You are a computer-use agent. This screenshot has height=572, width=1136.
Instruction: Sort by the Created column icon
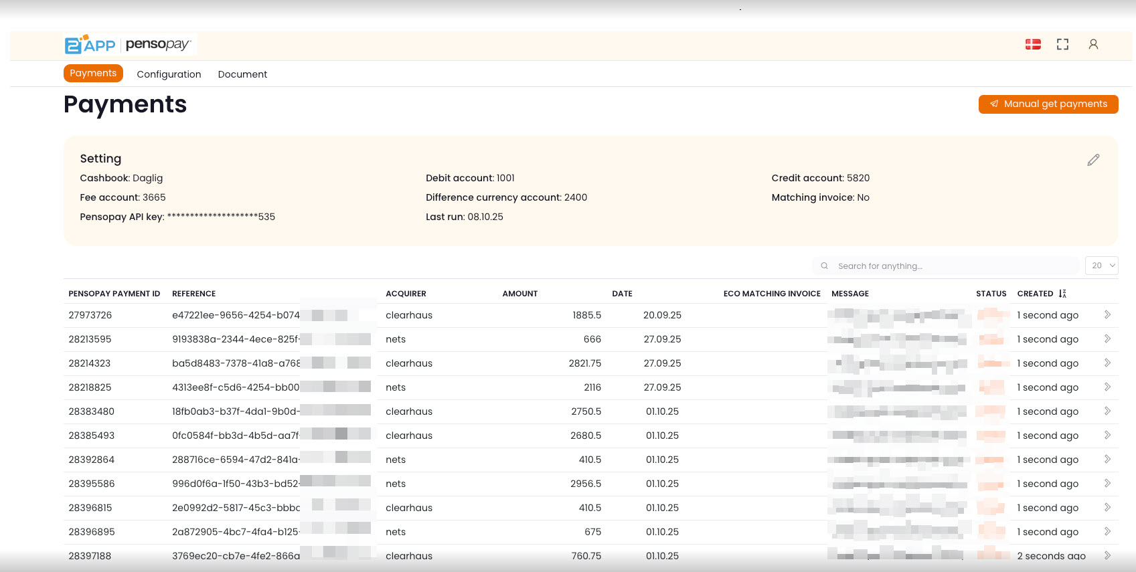pyautogui.click(x=1062, y=294)
